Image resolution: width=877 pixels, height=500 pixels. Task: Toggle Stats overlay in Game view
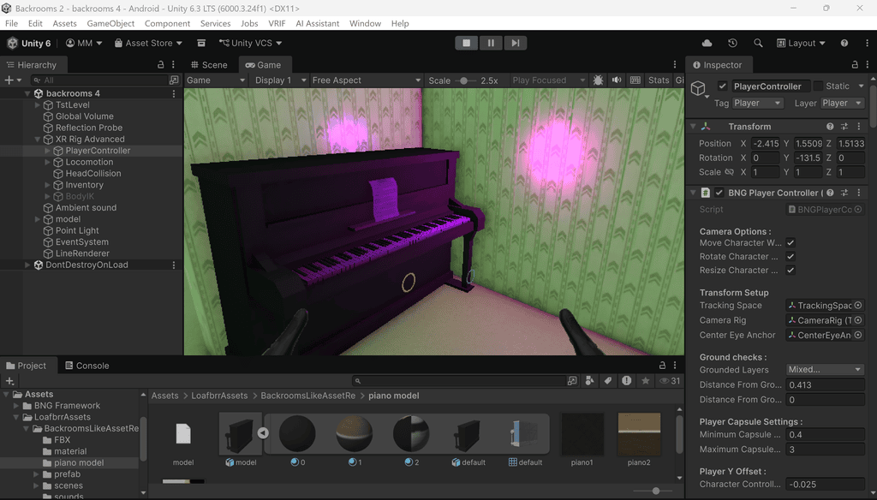pos(659,80)
